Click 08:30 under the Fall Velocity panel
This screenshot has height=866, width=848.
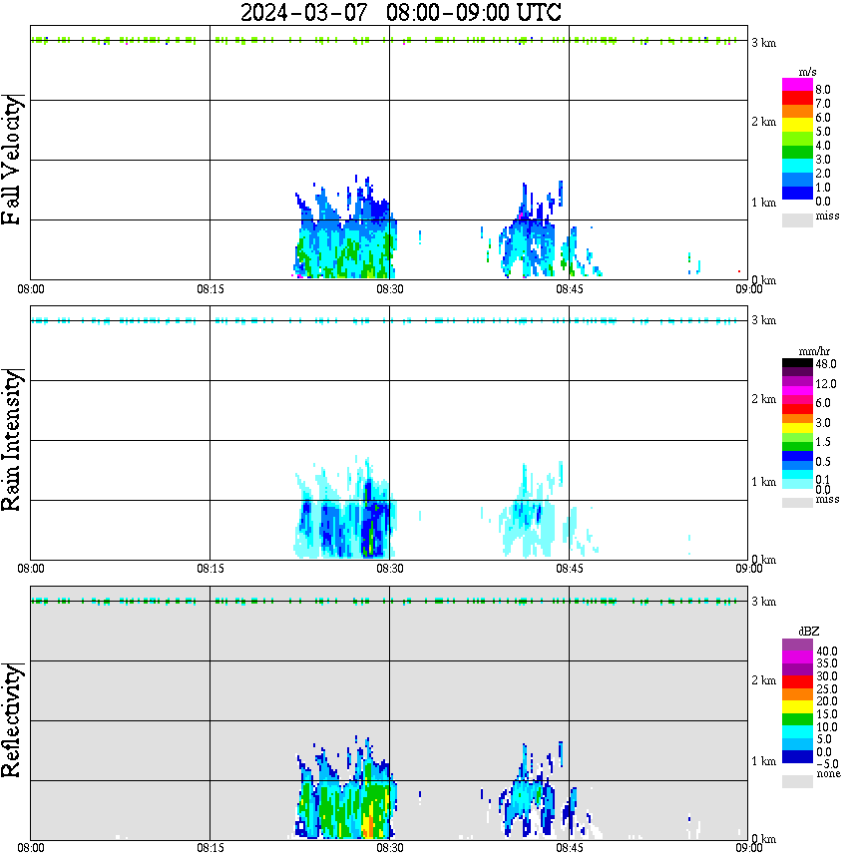click(389, 289)
